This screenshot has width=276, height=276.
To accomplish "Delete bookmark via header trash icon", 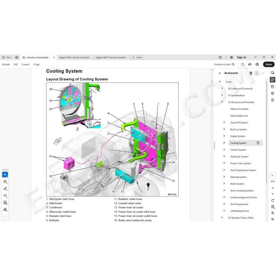I will pyautogui.click(x=257, y=73).
